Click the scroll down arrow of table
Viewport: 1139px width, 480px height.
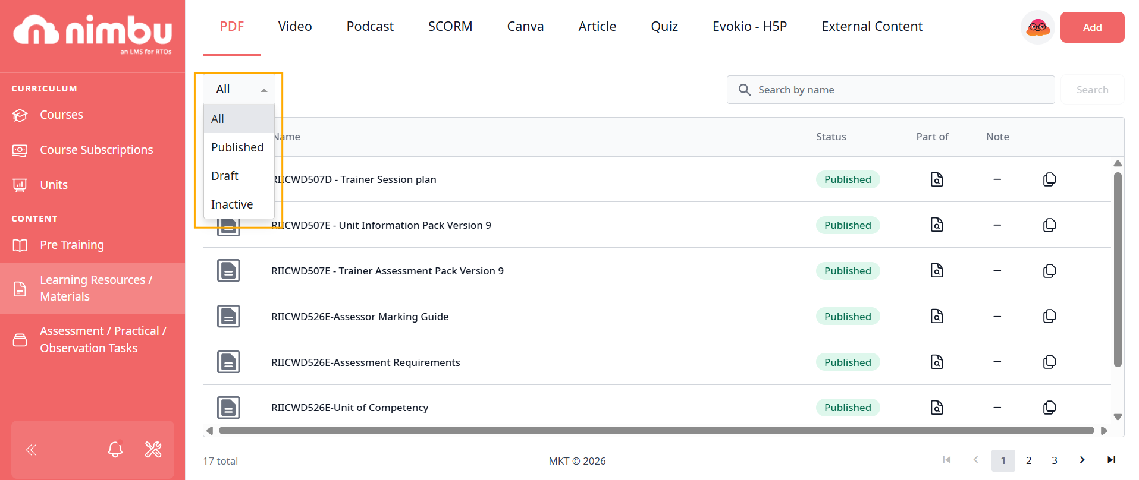(1118, 417)
